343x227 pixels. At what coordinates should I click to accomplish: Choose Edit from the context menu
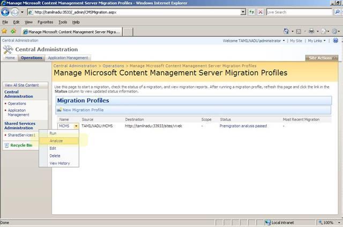[x=59, y=148]
